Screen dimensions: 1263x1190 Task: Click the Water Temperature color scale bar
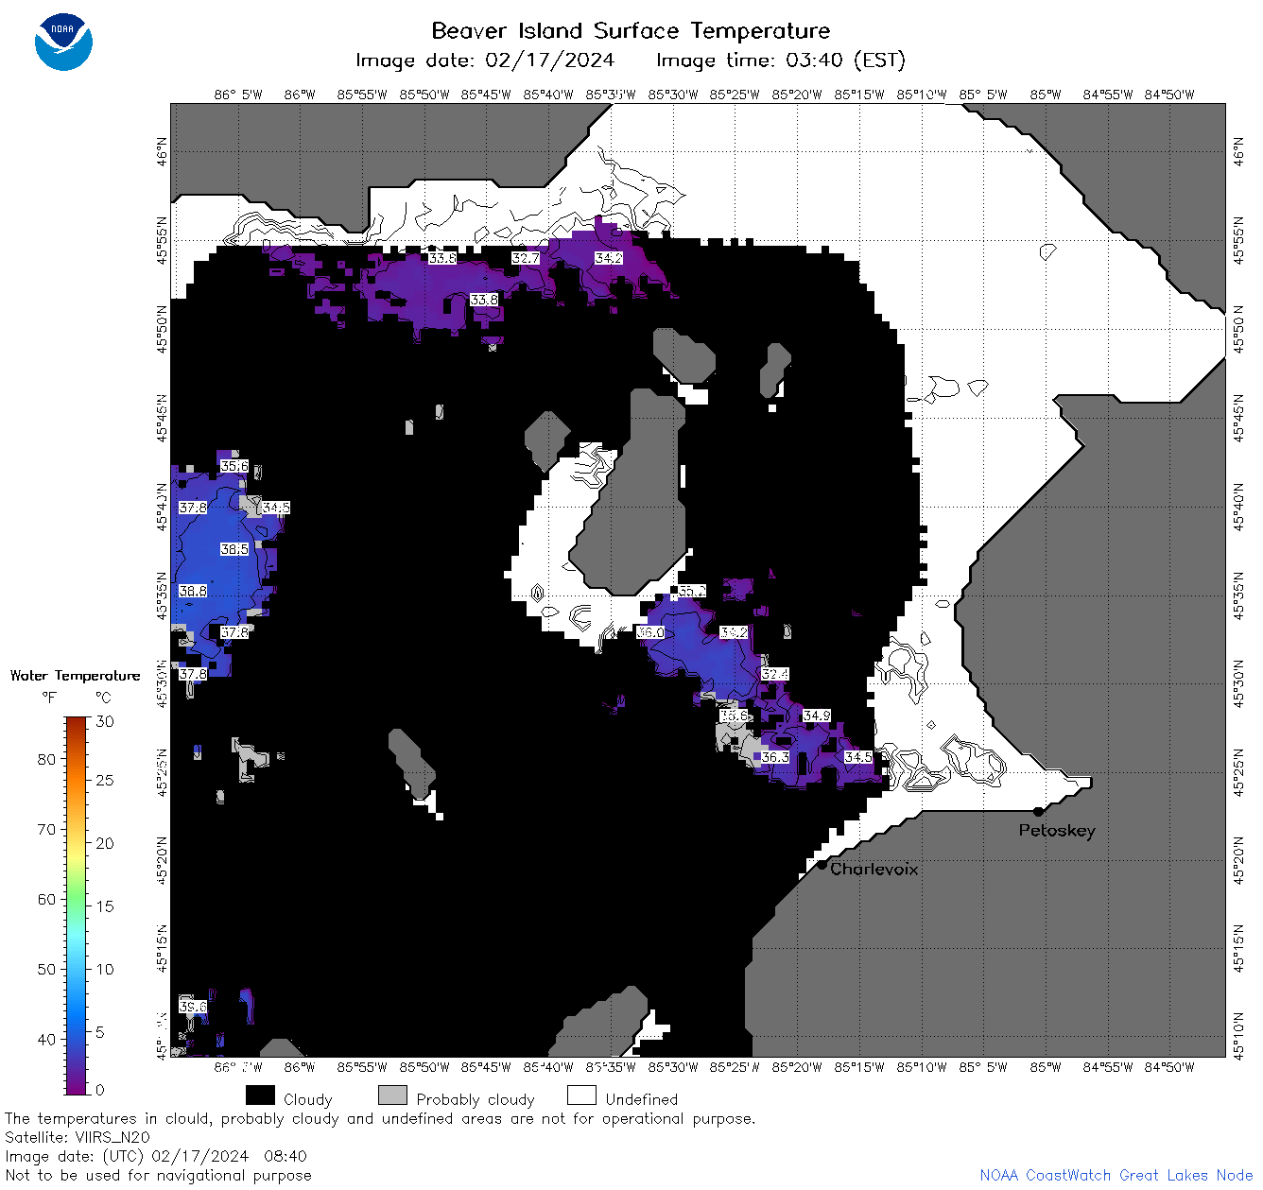pos(77,905)
